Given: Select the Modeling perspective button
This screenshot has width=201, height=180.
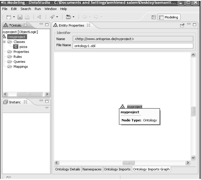Looking at the screenshot, I should (x=169, y=18).
